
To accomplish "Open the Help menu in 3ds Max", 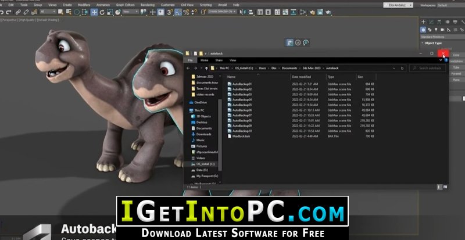I will point(236,5).
